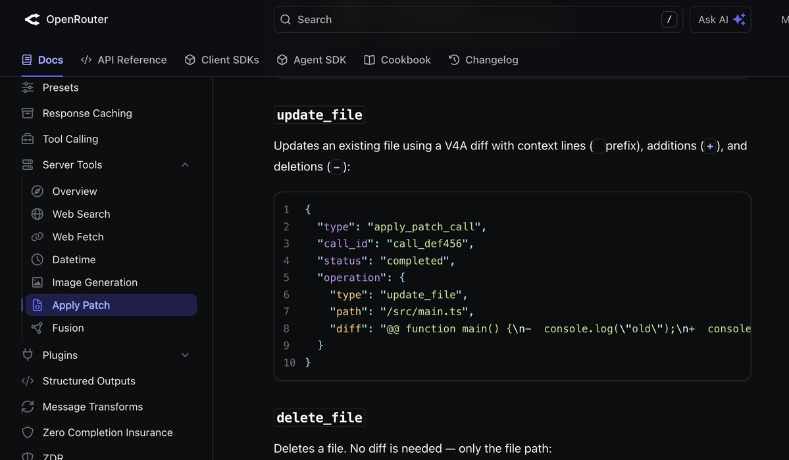This screenshot has width=789, height=460.
Task: Click the Server Tools server icon
Action: [28, 165]
